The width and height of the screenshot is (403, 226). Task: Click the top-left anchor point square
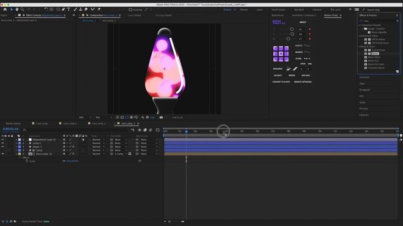tap(276, 48)
